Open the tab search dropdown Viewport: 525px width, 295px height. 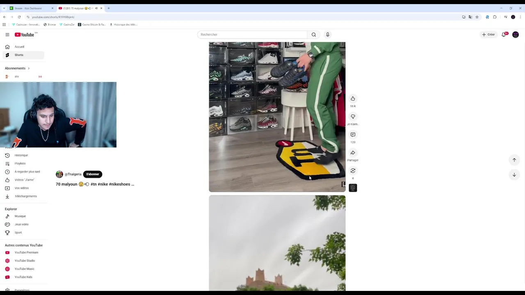click(4, 8)
